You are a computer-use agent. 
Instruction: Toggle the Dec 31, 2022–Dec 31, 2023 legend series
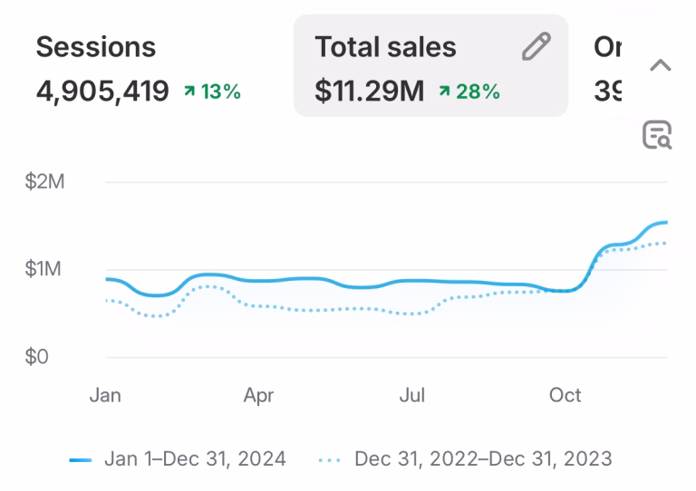[482, 459]
